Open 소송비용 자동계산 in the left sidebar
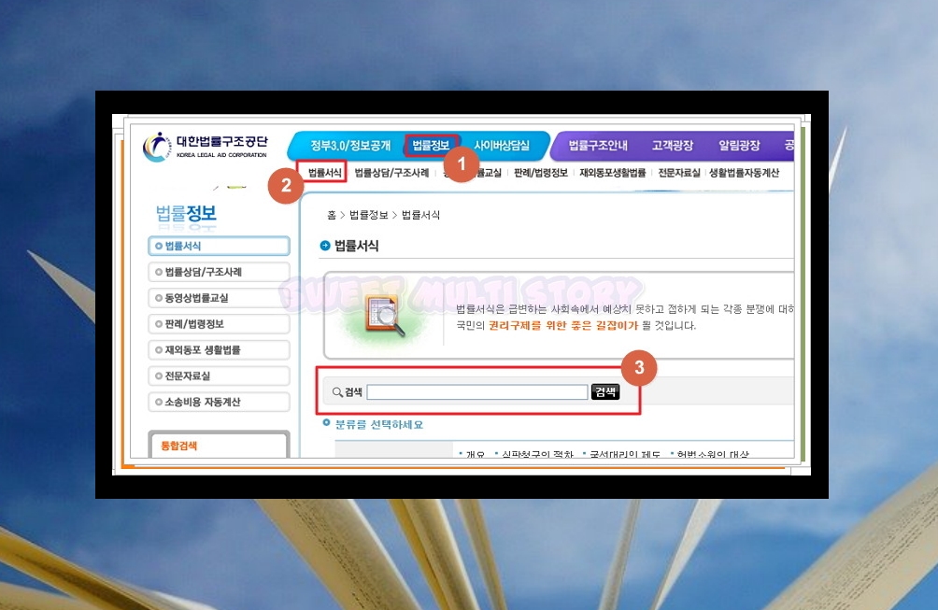This screenshot has width=938, height=610. pyautogui.click(x=219, y=402)
